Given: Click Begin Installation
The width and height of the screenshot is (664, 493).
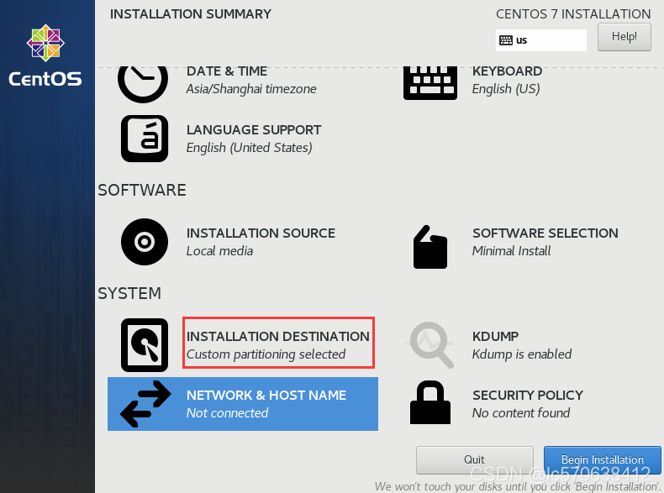Looking at the screenshot, I should (602, 460).
